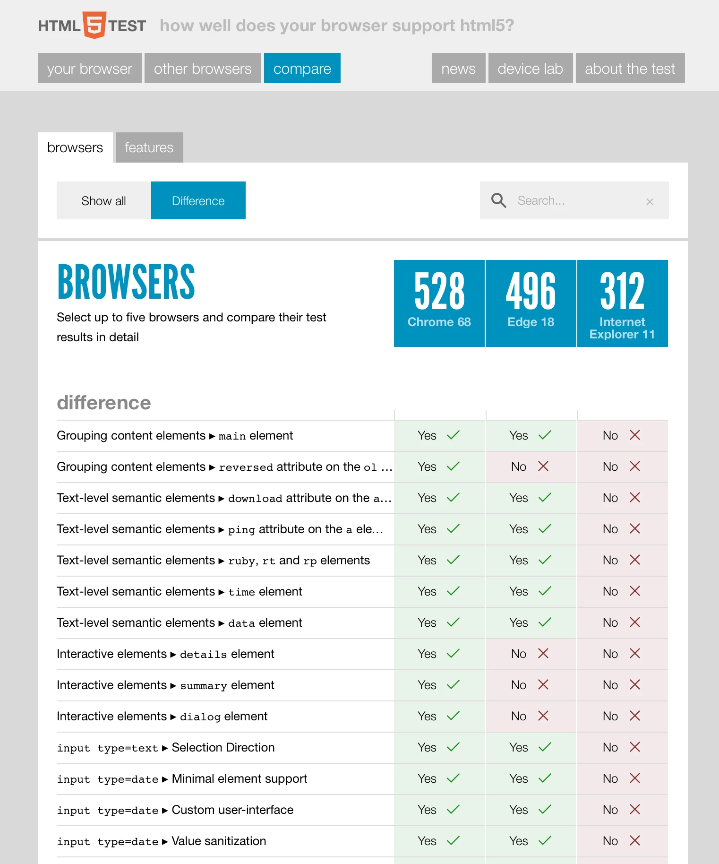This screenshot has height=864, width=719.
Task: Switch to the 'browsers' tab
Action: click(x=75, y=147)
